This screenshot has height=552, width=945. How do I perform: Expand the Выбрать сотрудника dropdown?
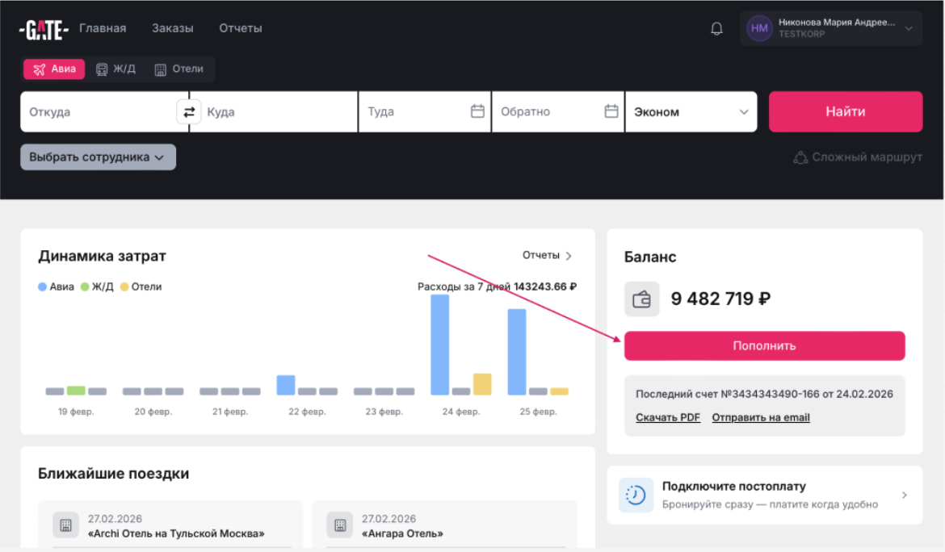point(97,157)
